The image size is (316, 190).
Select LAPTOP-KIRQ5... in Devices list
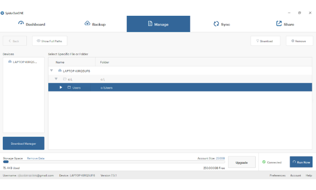24,62
